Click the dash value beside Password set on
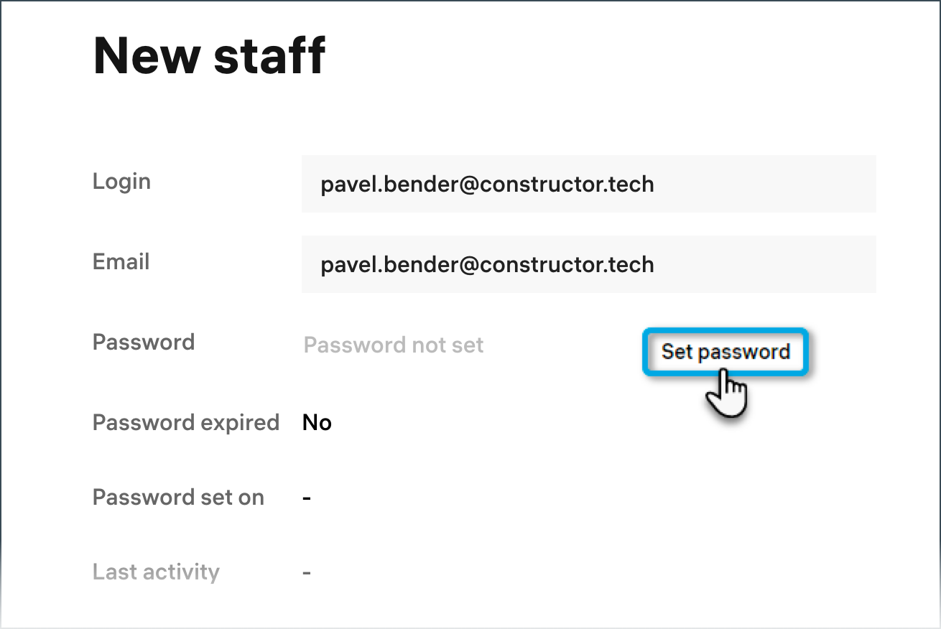This screenshot has height=629, width=941. (307, 498)
